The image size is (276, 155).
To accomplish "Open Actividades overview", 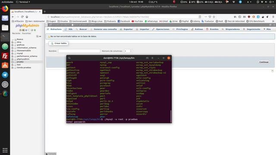I will click(x=7, y=2).
